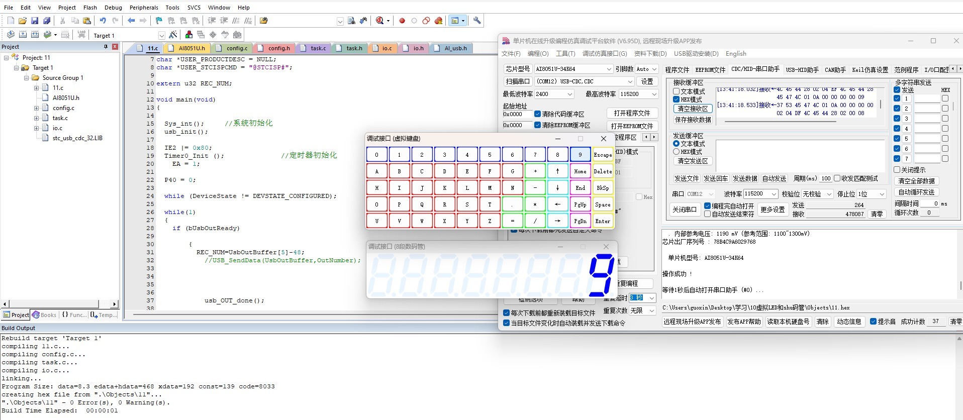This screenshot has height=420, width=963.
Task: Click the Download LOAD icon
Action: point(81,35)
